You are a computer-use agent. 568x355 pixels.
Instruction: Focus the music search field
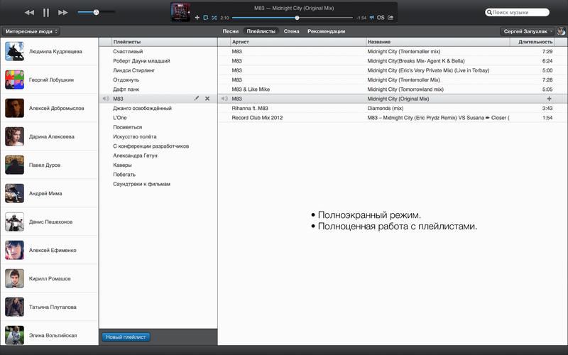tap(518, 12)
